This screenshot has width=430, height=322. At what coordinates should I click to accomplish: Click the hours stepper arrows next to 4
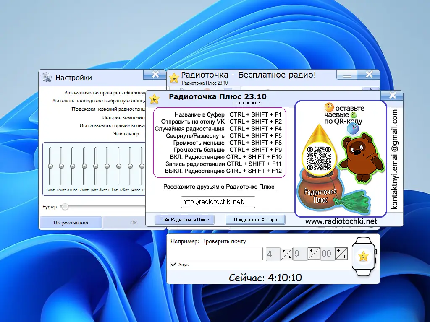(x=286, y=254)
